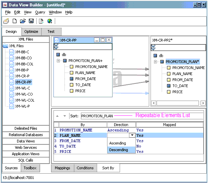
Task: Expand the Delimited Files section
Action: tap(26, 128)
